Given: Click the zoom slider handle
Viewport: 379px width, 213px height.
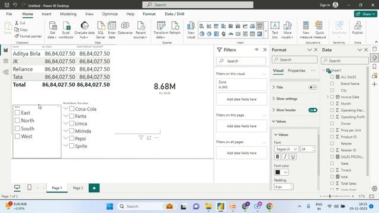Looking at the screenshot, I should 330,196.
